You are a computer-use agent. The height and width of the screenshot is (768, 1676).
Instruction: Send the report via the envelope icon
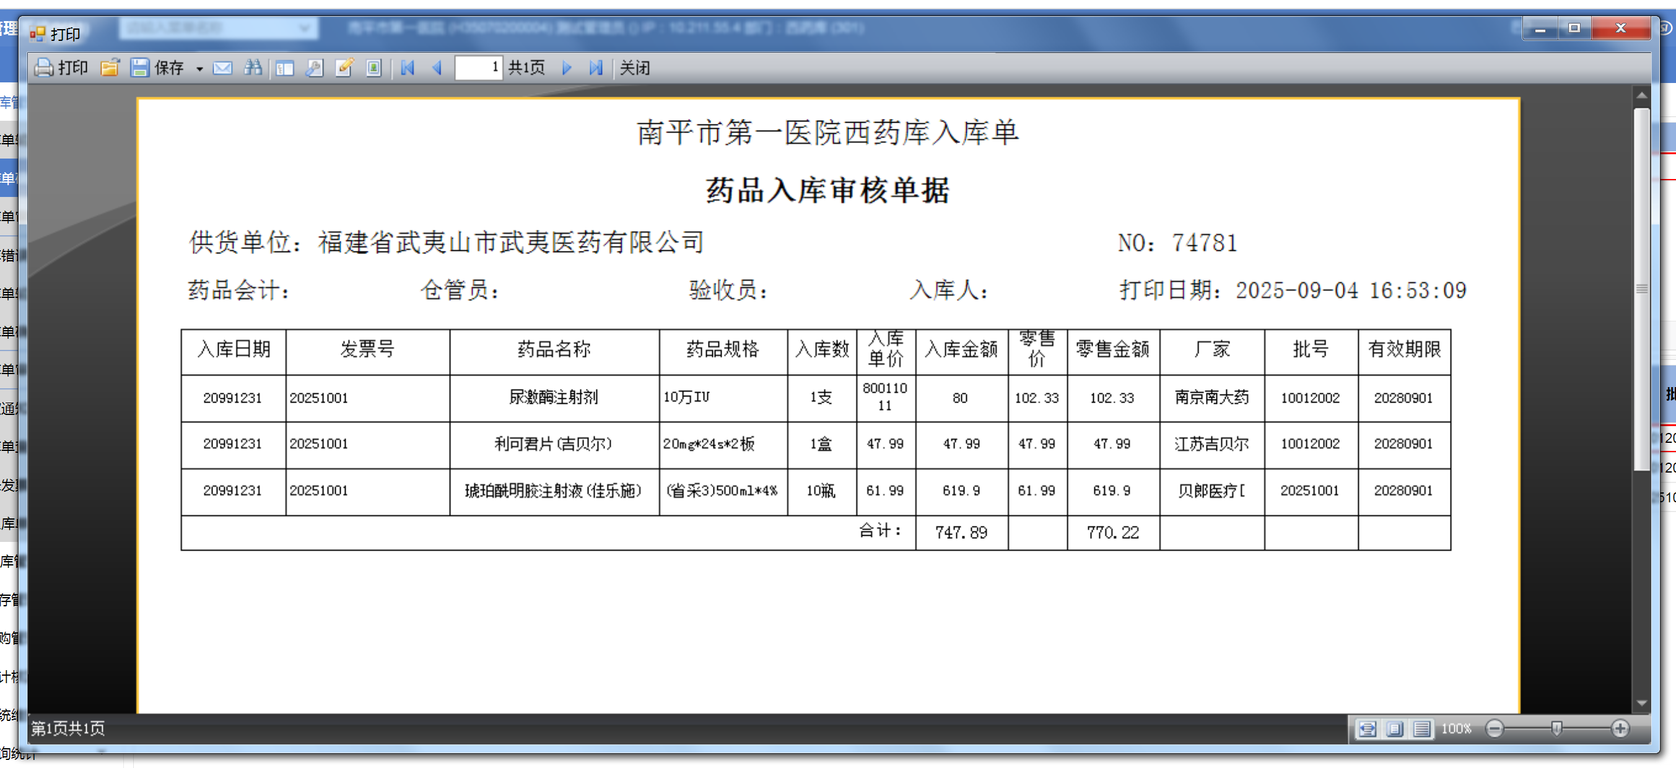pyautogui.click(x=222, y=68)
